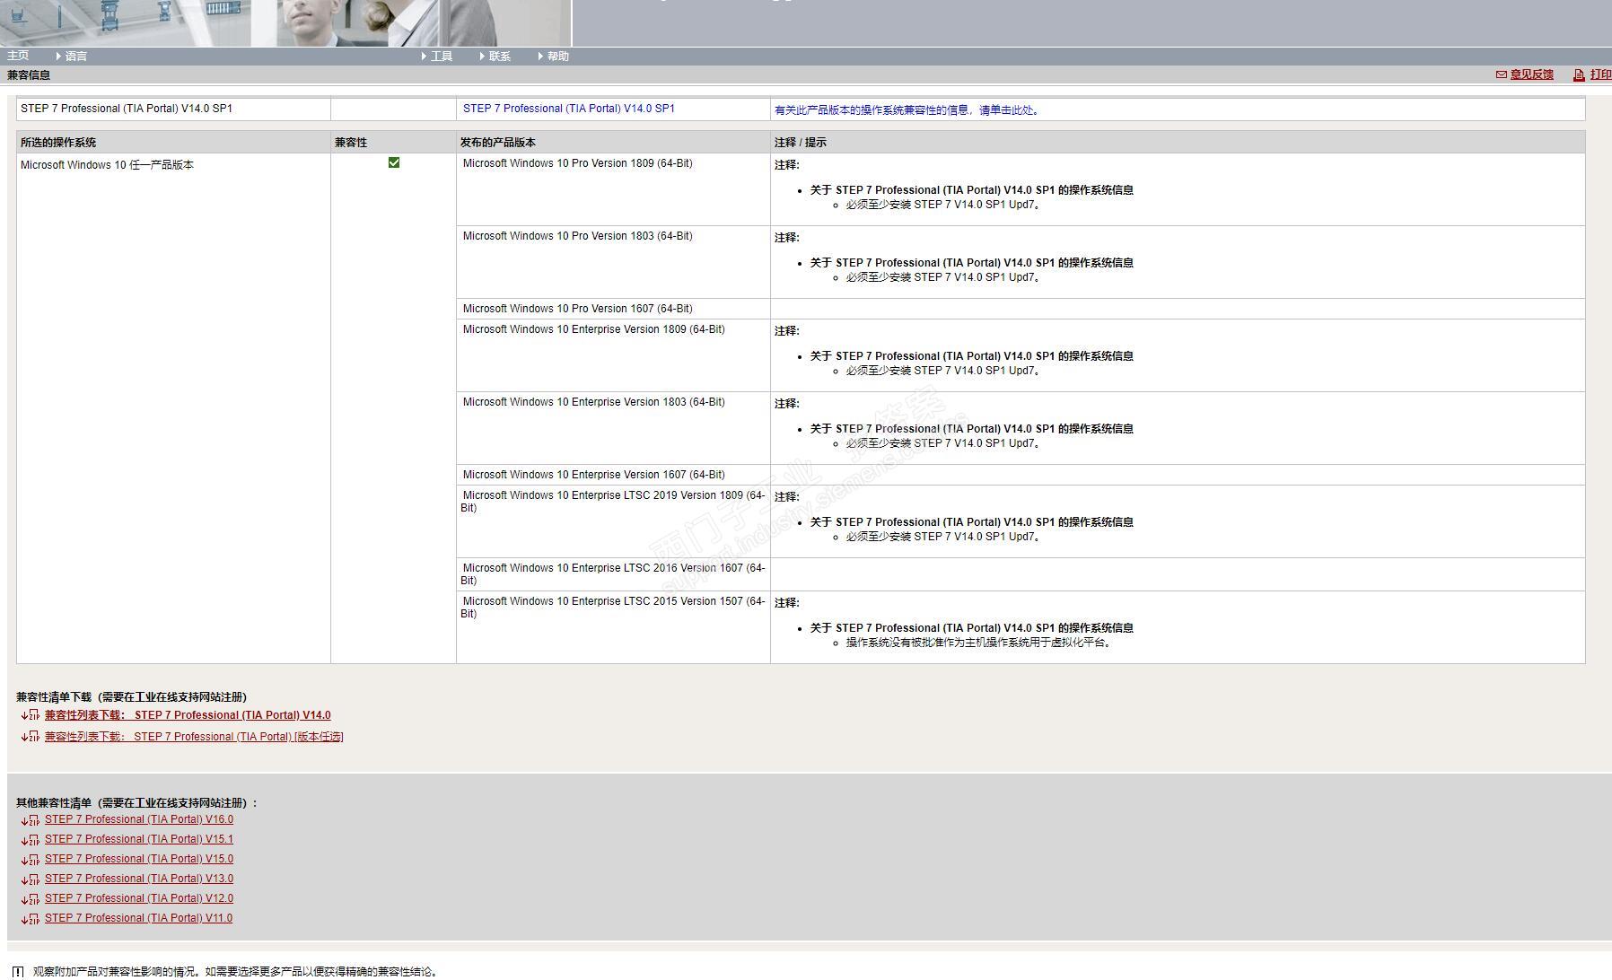The image size is (1612, 980).
Task: Click the envelope icon beside 意见反馈
Action: 1501,74
